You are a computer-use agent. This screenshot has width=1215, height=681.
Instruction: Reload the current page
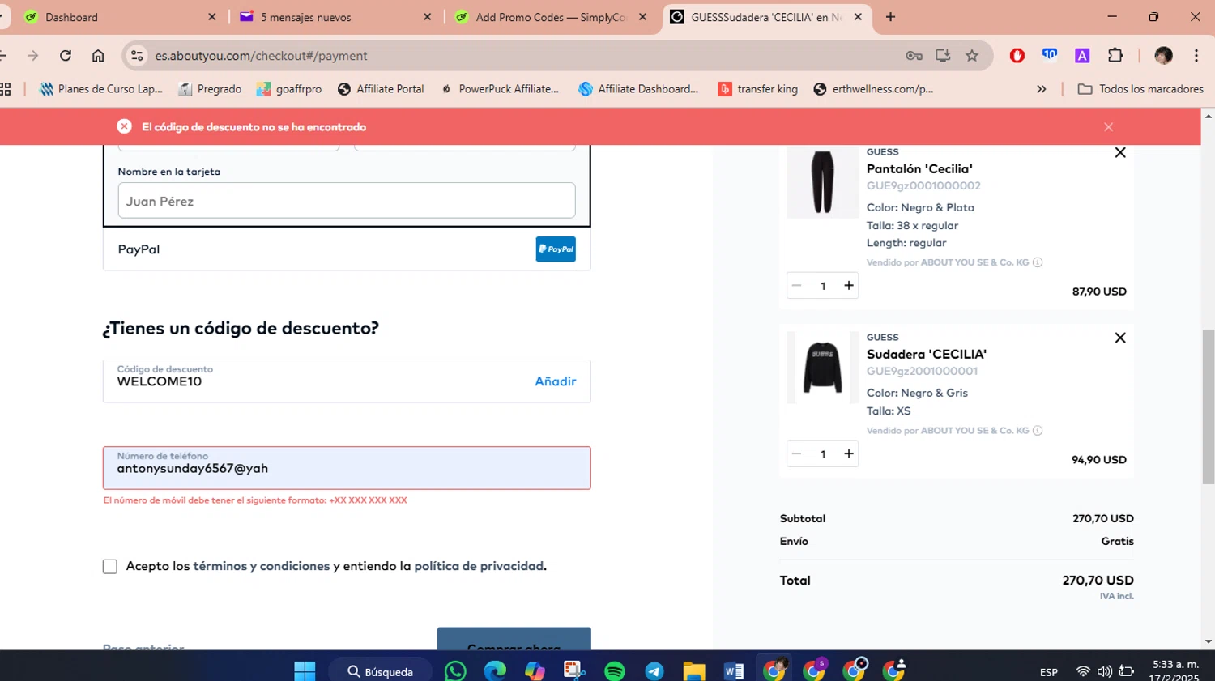[x=66, y=56]
